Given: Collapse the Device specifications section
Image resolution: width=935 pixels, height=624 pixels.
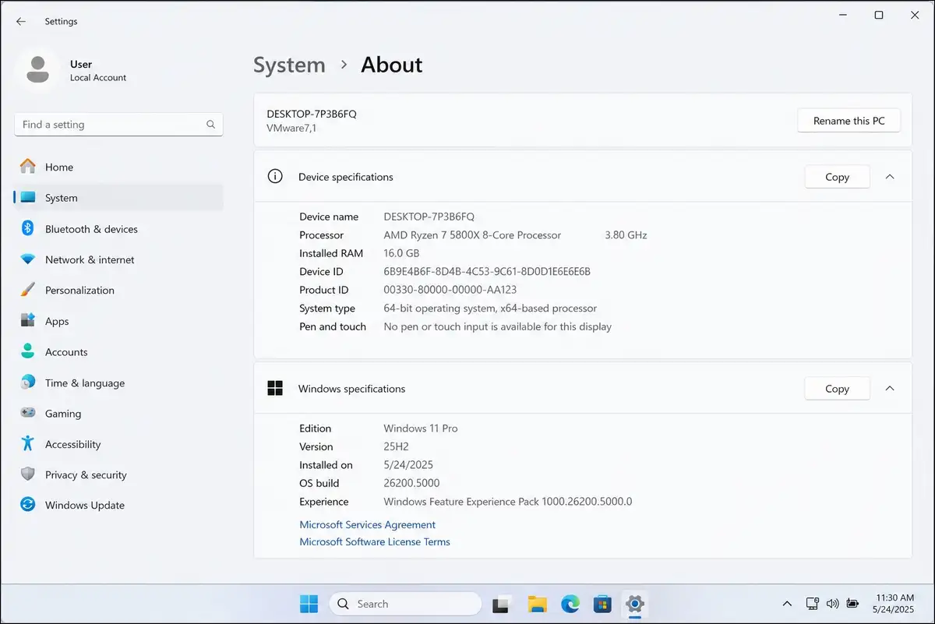Looking at the screenshot, I should click(890, 177).
